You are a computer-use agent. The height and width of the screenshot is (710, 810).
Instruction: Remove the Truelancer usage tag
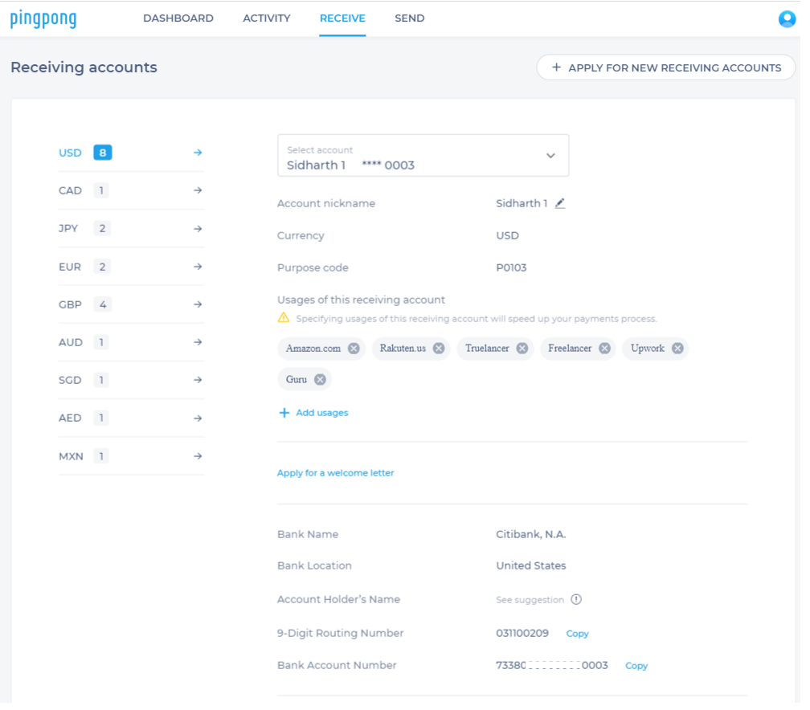[522, 349]
